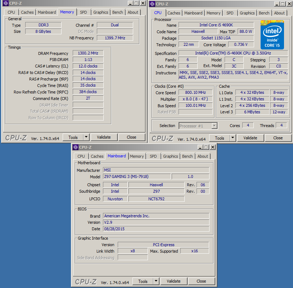Open the Graphics tab in the CPU window
The width and height of the screenshot is (293, 288).
click(x=247, y=13)
